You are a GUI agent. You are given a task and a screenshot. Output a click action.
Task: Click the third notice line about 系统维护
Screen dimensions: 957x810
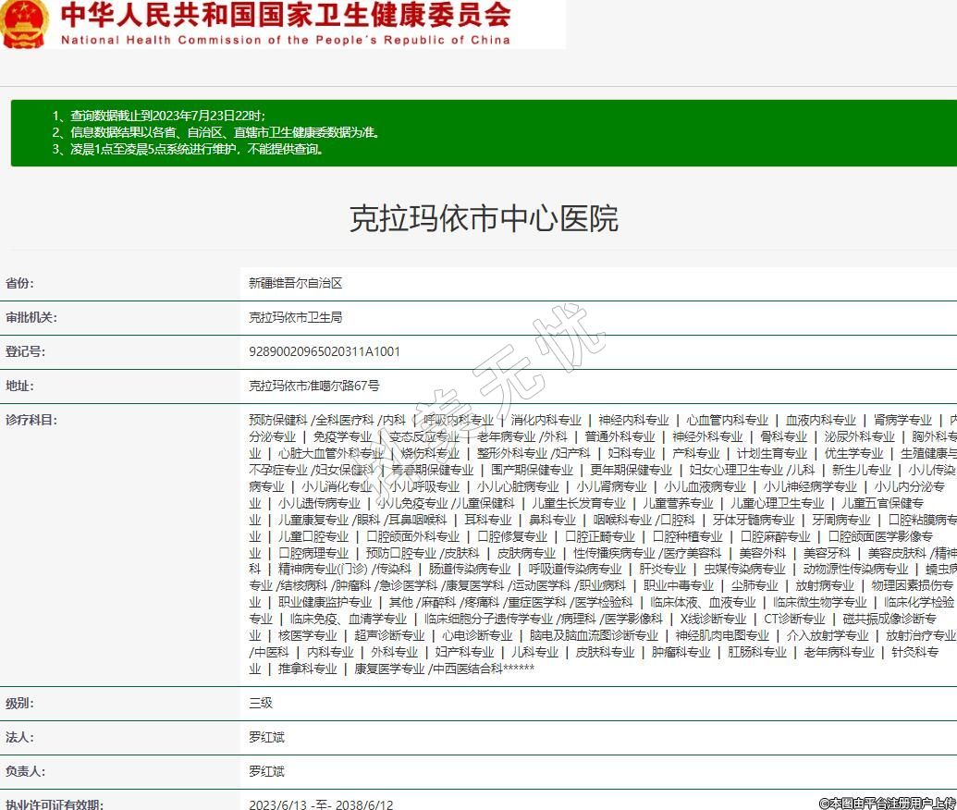[x=188, y=149]
